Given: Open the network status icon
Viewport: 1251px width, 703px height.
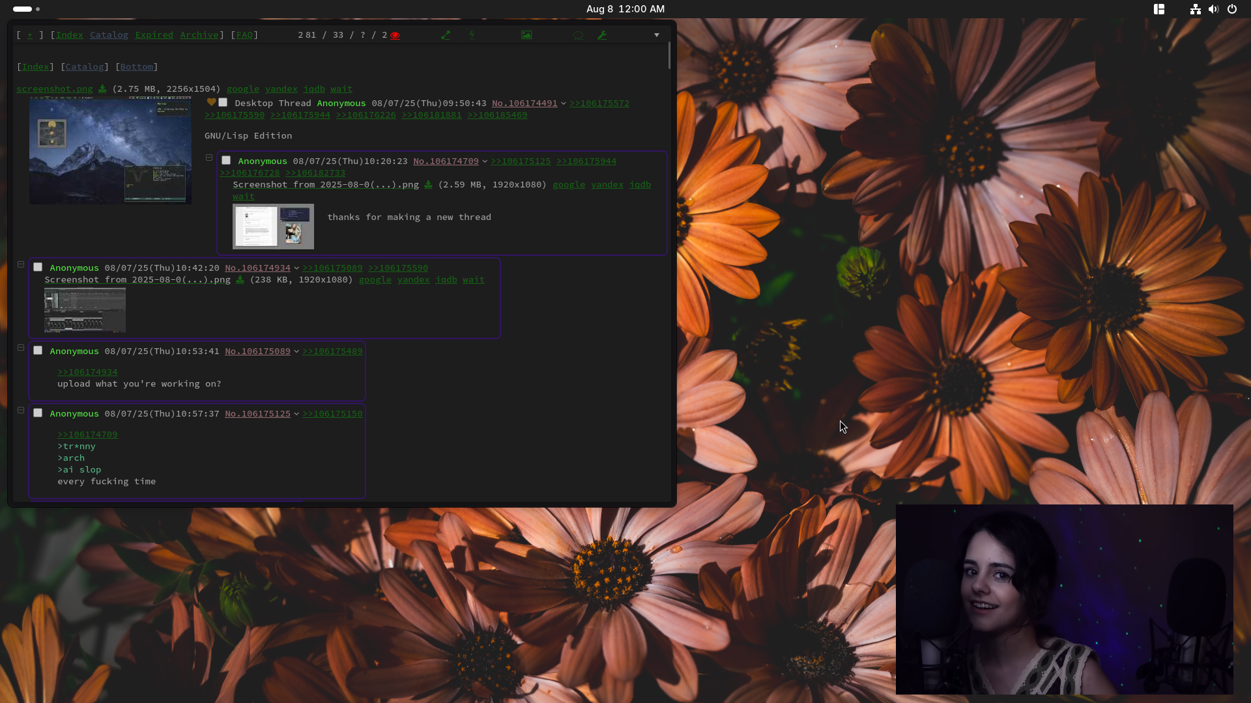Looking at the screenshot, I should coord(1196,9).
